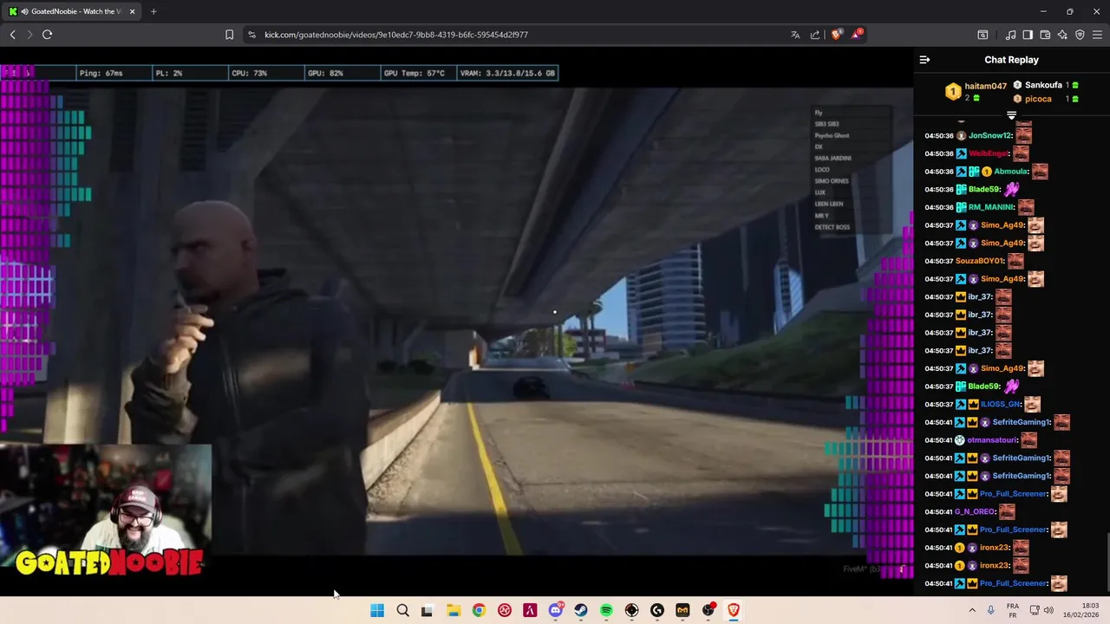
Task: Open the Brave Rewards triangle icon
Action: click(857, 35)
